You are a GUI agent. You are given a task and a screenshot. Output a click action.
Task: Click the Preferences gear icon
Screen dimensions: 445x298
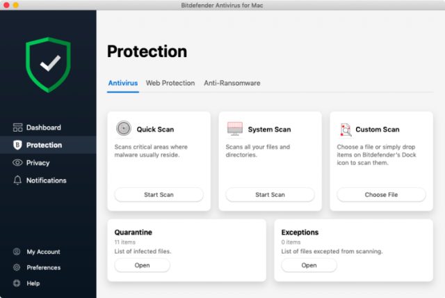pyautogui.click(x=17, y=267)
